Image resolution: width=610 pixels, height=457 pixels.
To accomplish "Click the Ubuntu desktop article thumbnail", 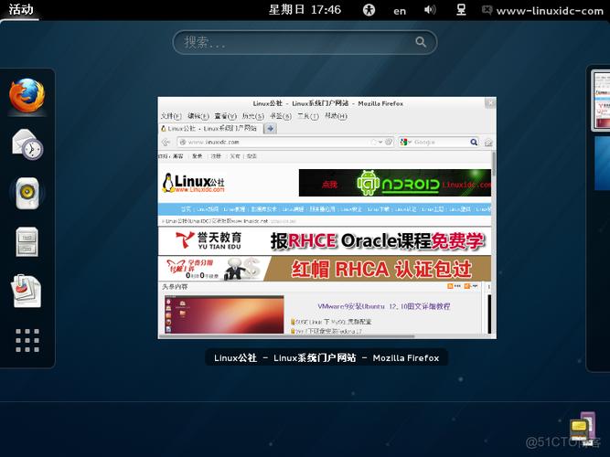I will (224, 314).
